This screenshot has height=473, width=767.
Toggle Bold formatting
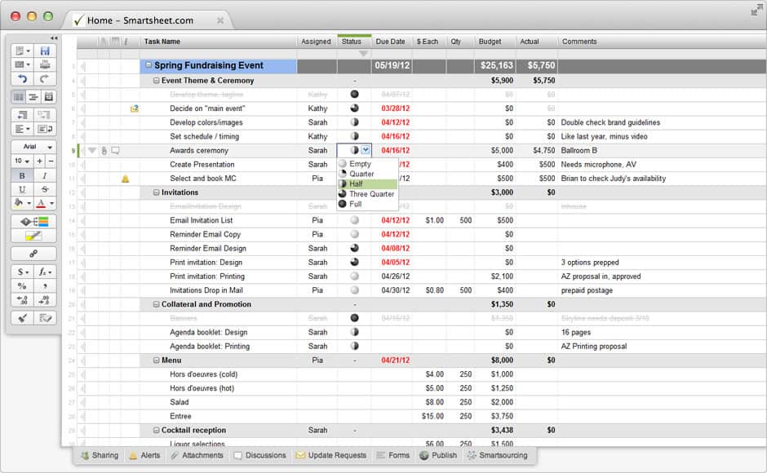click(x=22, y=175)
